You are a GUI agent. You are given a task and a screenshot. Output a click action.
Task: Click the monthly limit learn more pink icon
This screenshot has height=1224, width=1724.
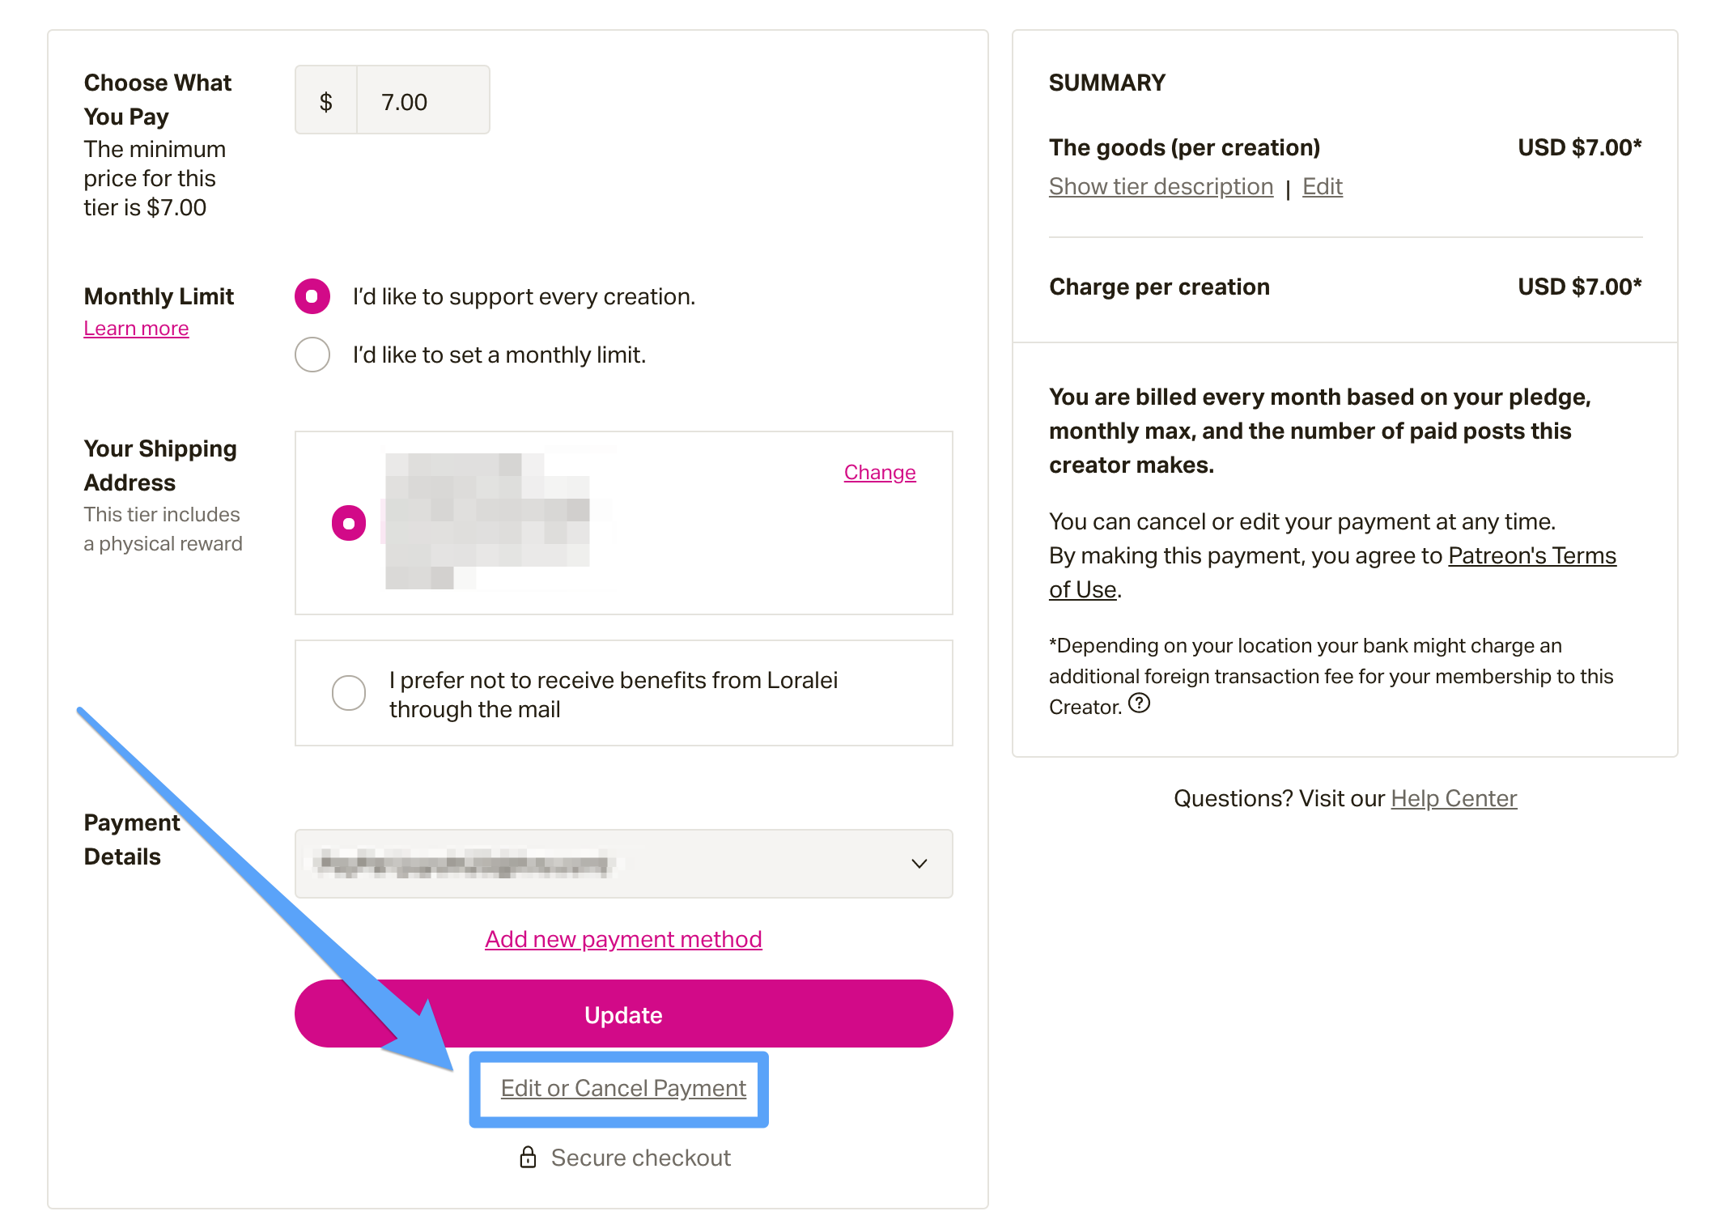[x=133, y=327]
